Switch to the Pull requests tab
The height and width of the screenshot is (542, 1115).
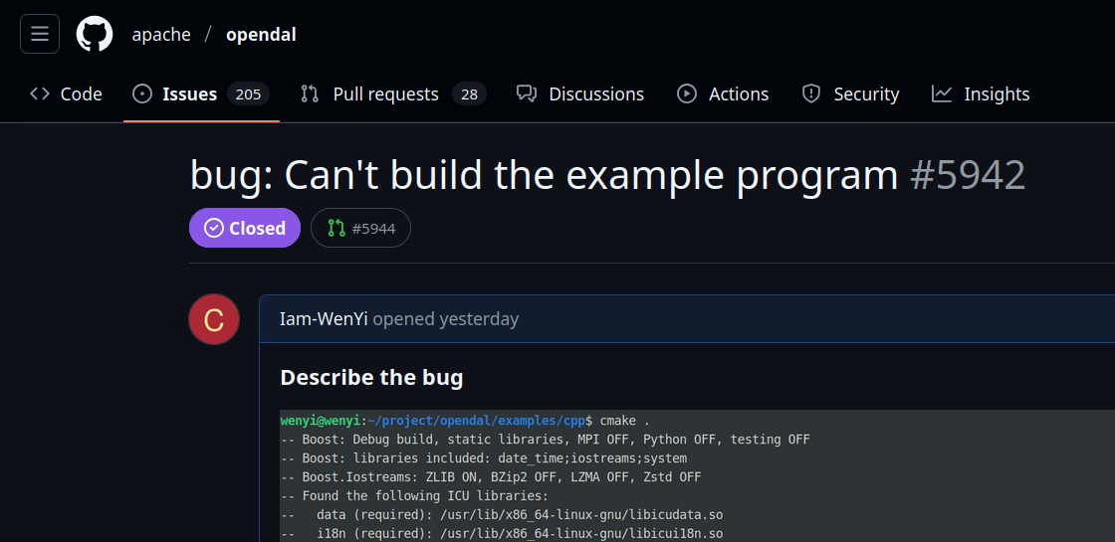(x=384, y=94)
